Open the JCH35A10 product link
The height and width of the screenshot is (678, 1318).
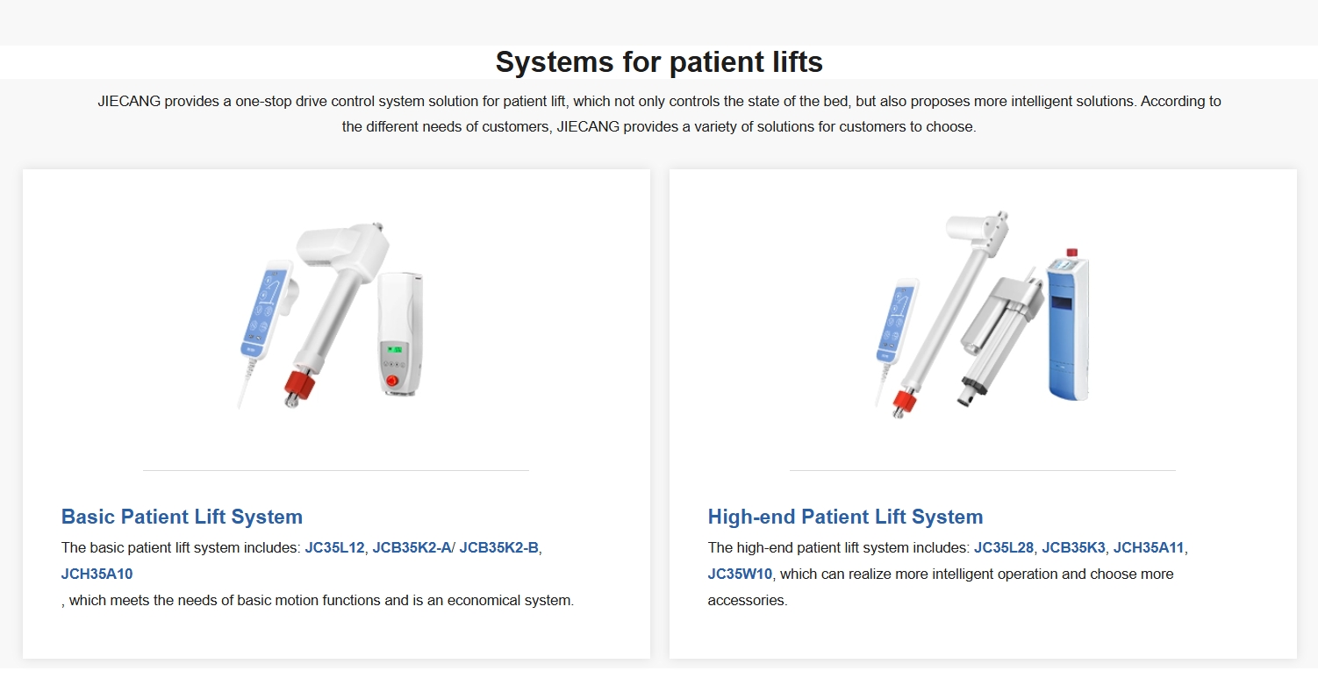(97, 574)
